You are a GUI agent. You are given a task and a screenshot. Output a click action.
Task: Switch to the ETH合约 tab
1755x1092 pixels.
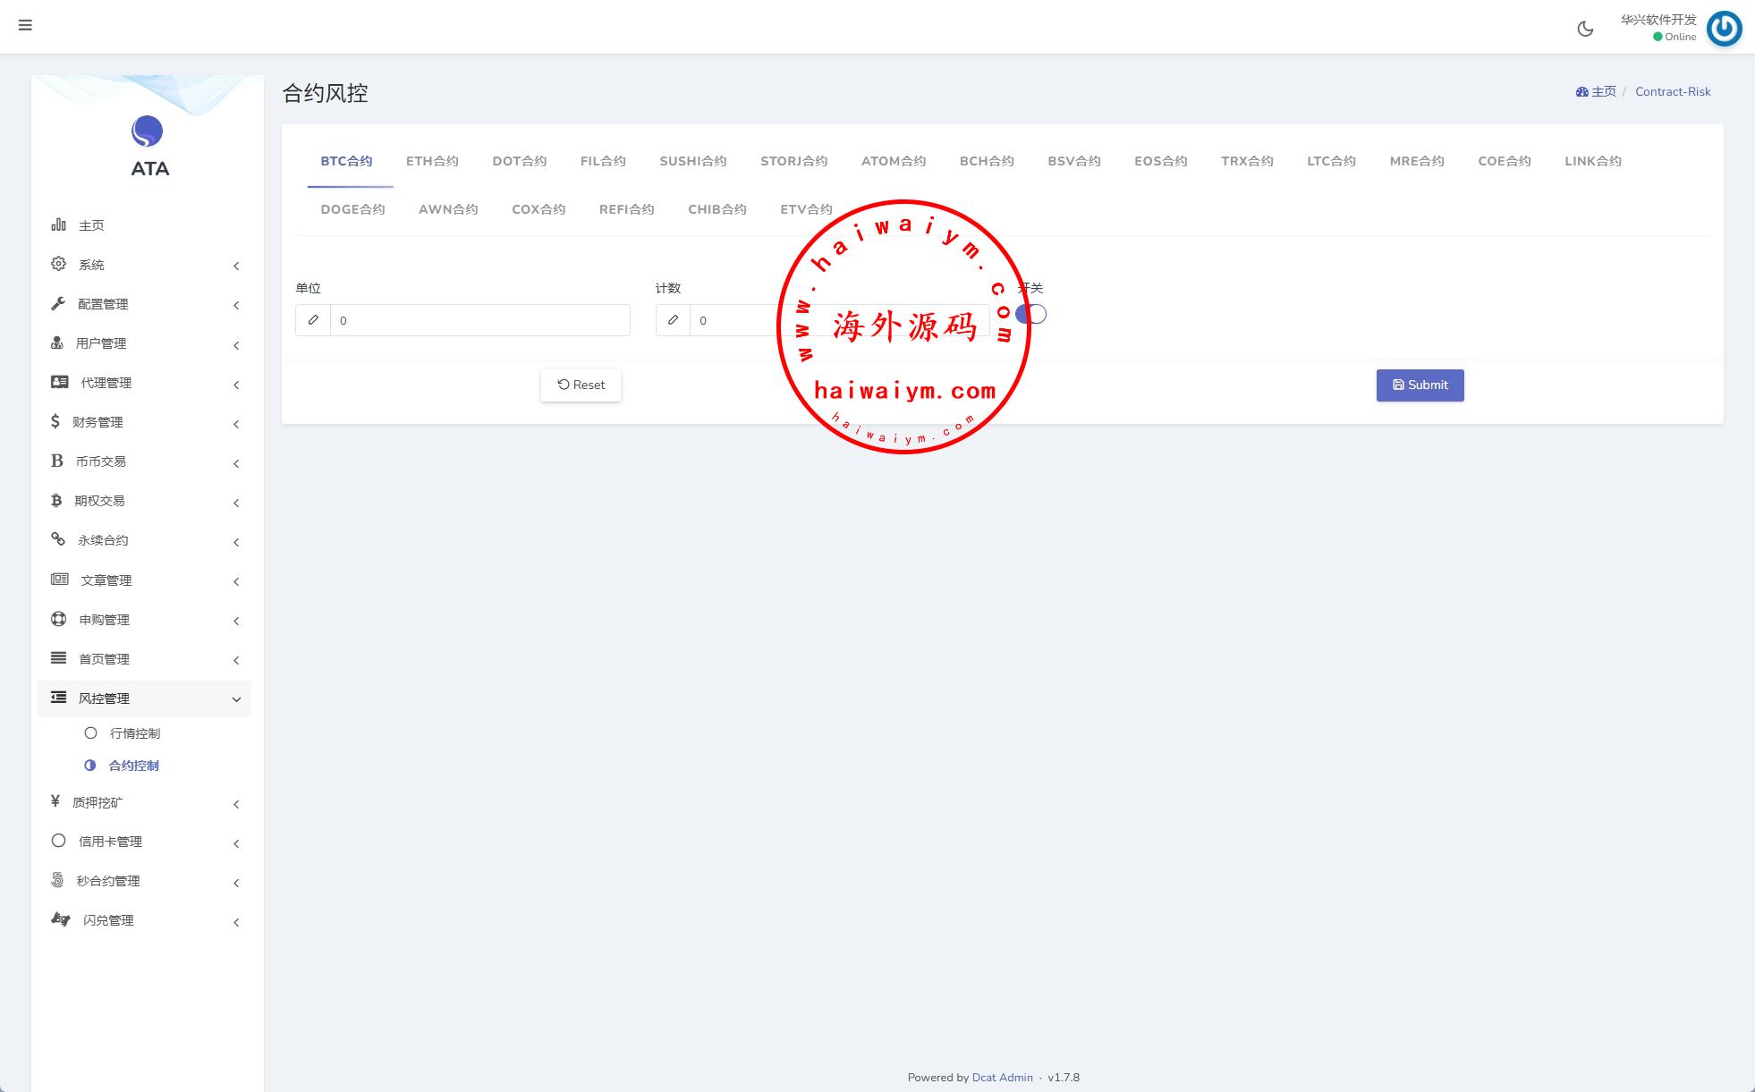pos(432,161)
